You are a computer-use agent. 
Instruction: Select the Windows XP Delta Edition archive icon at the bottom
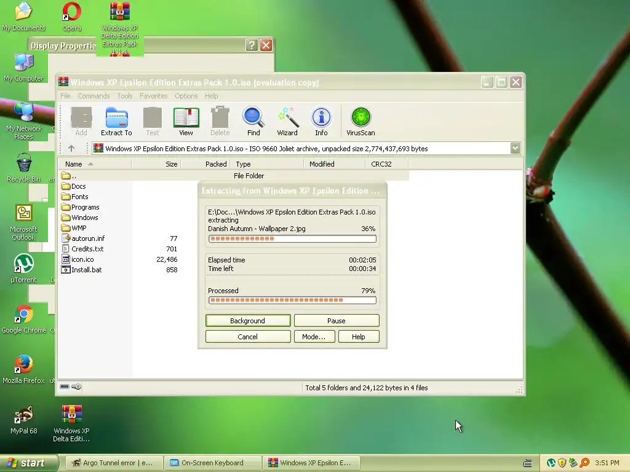tap(71, 423)
